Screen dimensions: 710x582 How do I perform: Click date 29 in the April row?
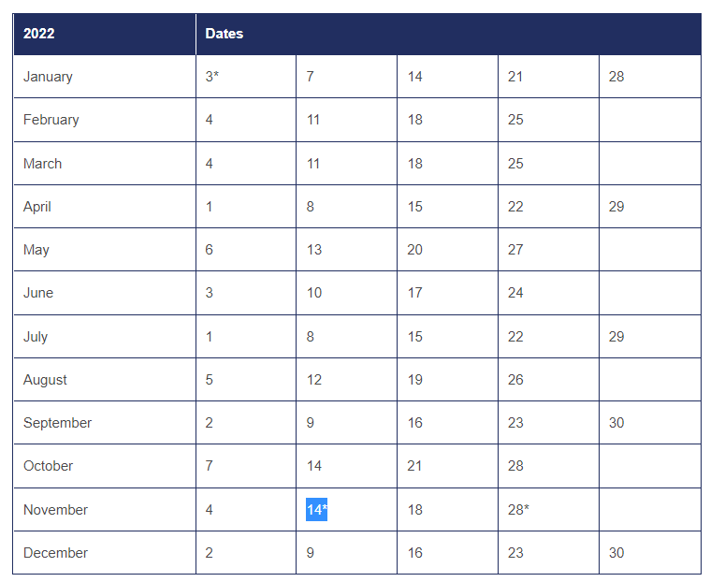616,207
